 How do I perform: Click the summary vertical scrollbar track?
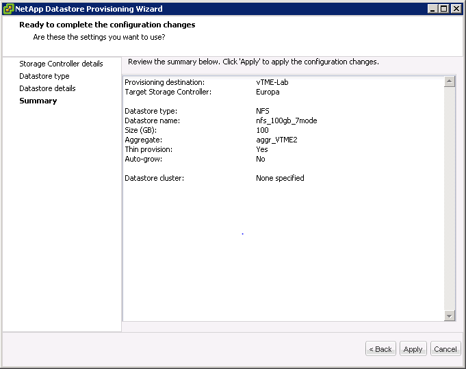(450, 199)
